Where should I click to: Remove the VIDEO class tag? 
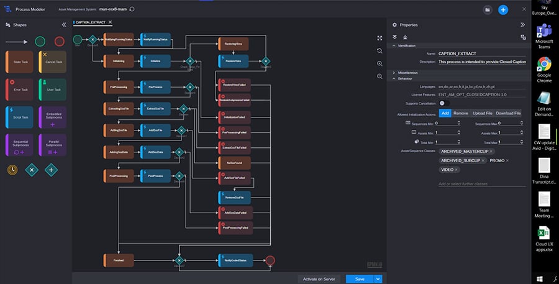coord(456,170)
